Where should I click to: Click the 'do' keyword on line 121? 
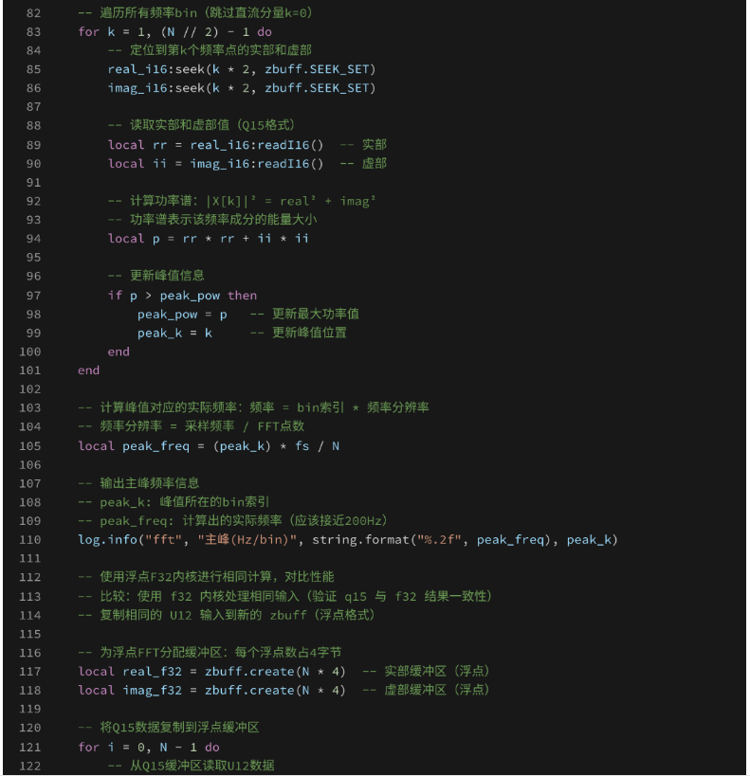click(x=212, y=748)
